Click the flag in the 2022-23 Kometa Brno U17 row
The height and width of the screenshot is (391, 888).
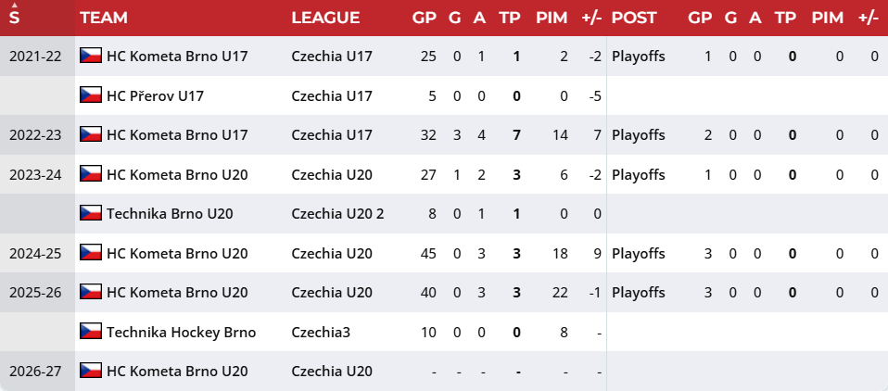(91, 134)
